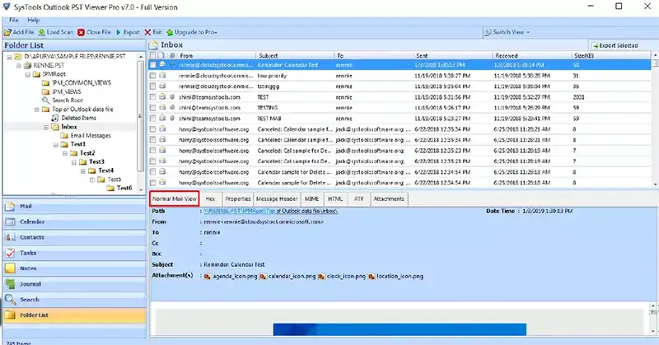Click the IPM_COMMON_VIEWS folder icon

46,83
